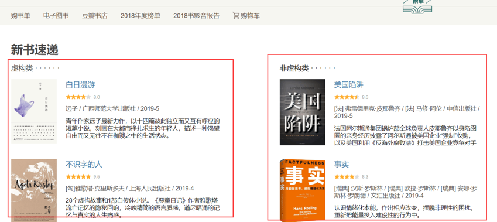Click star rating of 美国陷阱
The height and width of the screenshot is (222, 497).
pos(347,97)
